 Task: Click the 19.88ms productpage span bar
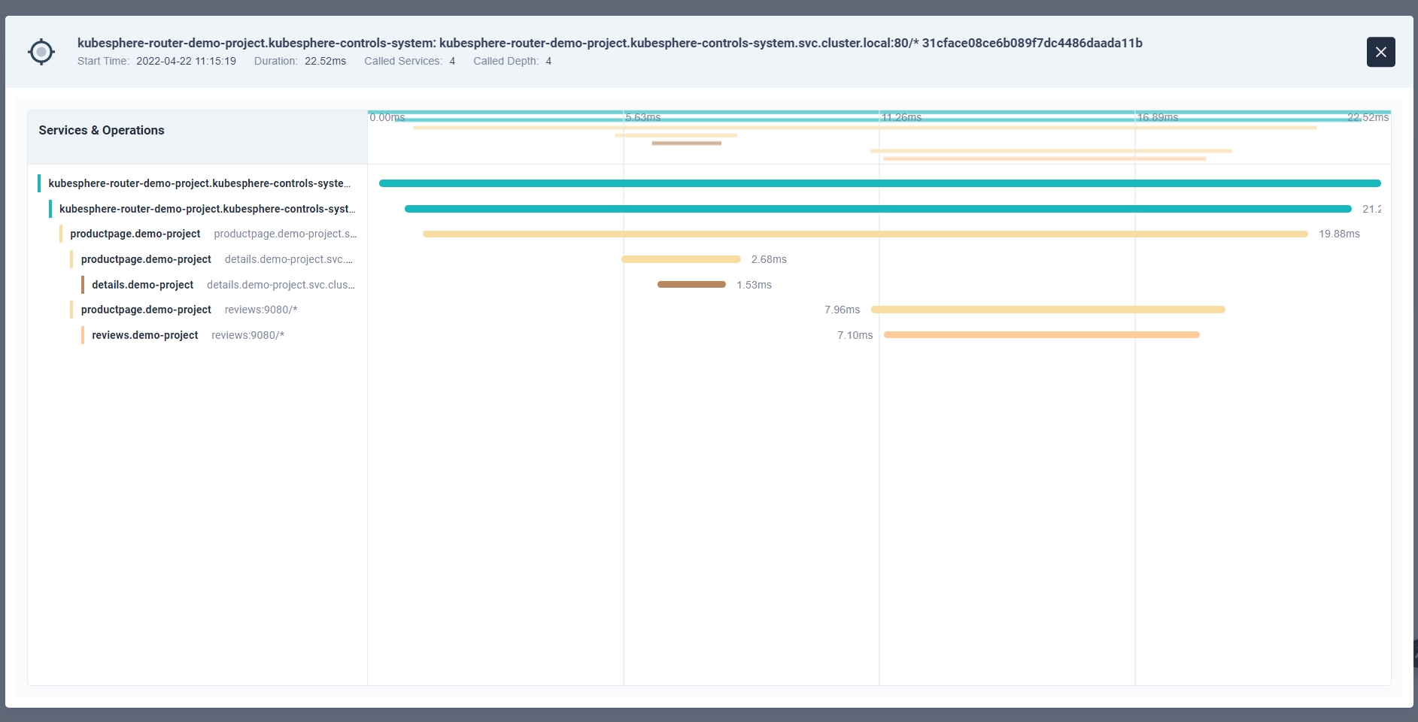[x=865, y=234]
